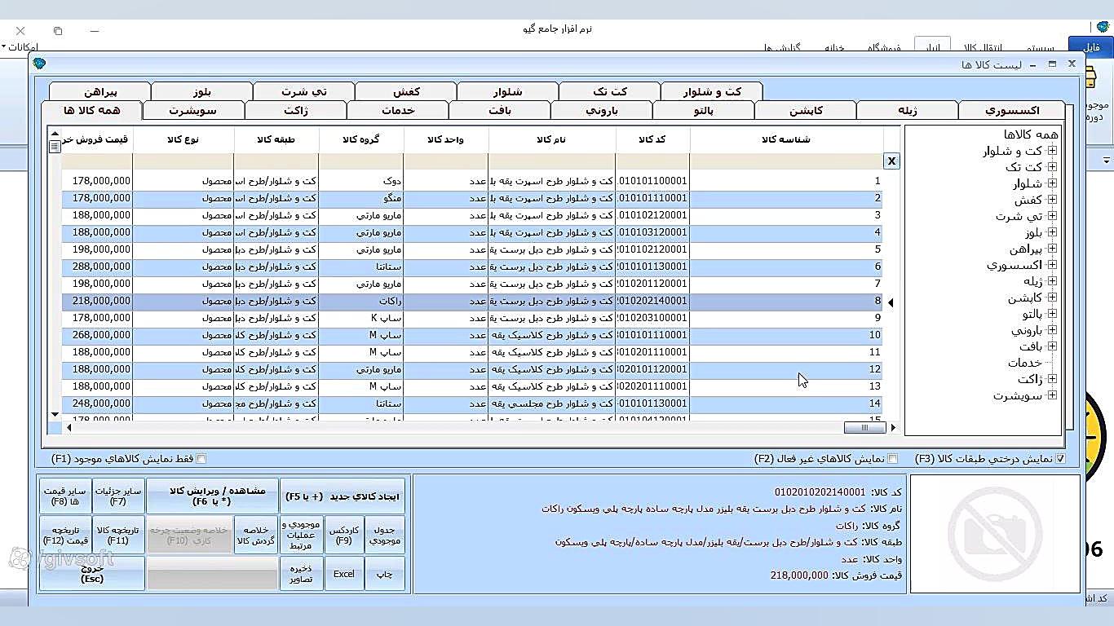Select 'خدمات' item in the tree

coord(1024,363)
